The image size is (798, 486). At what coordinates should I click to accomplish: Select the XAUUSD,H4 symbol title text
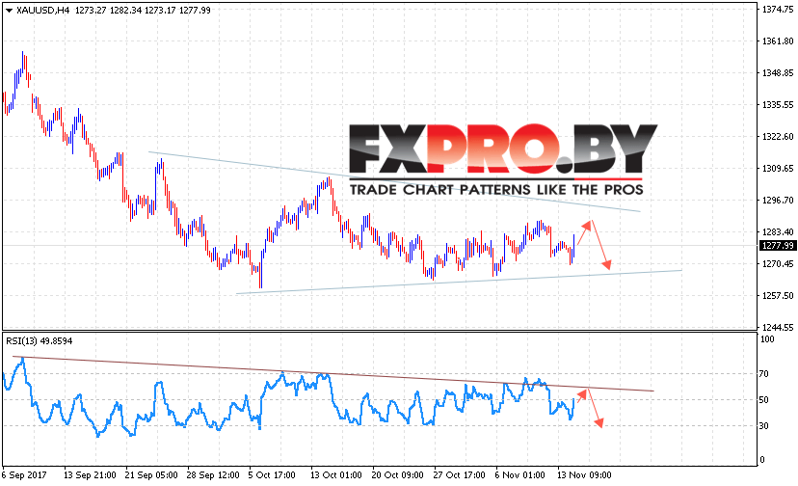click(x=42, y=11)
